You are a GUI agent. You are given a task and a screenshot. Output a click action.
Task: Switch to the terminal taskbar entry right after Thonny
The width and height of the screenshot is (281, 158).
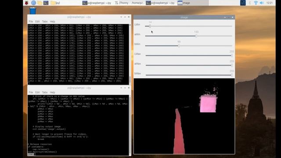point(160,3)
